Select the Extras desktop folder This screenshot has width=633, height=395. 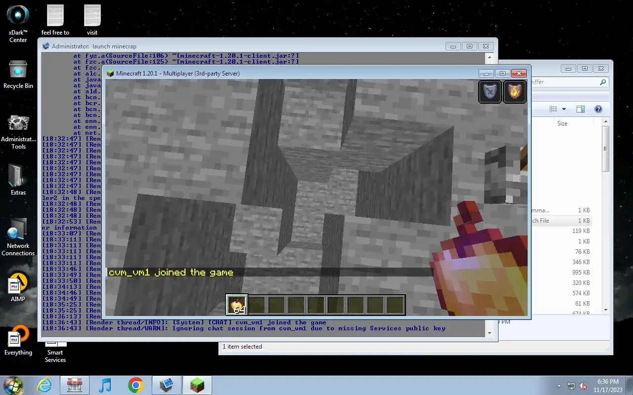tap(18, 180)
